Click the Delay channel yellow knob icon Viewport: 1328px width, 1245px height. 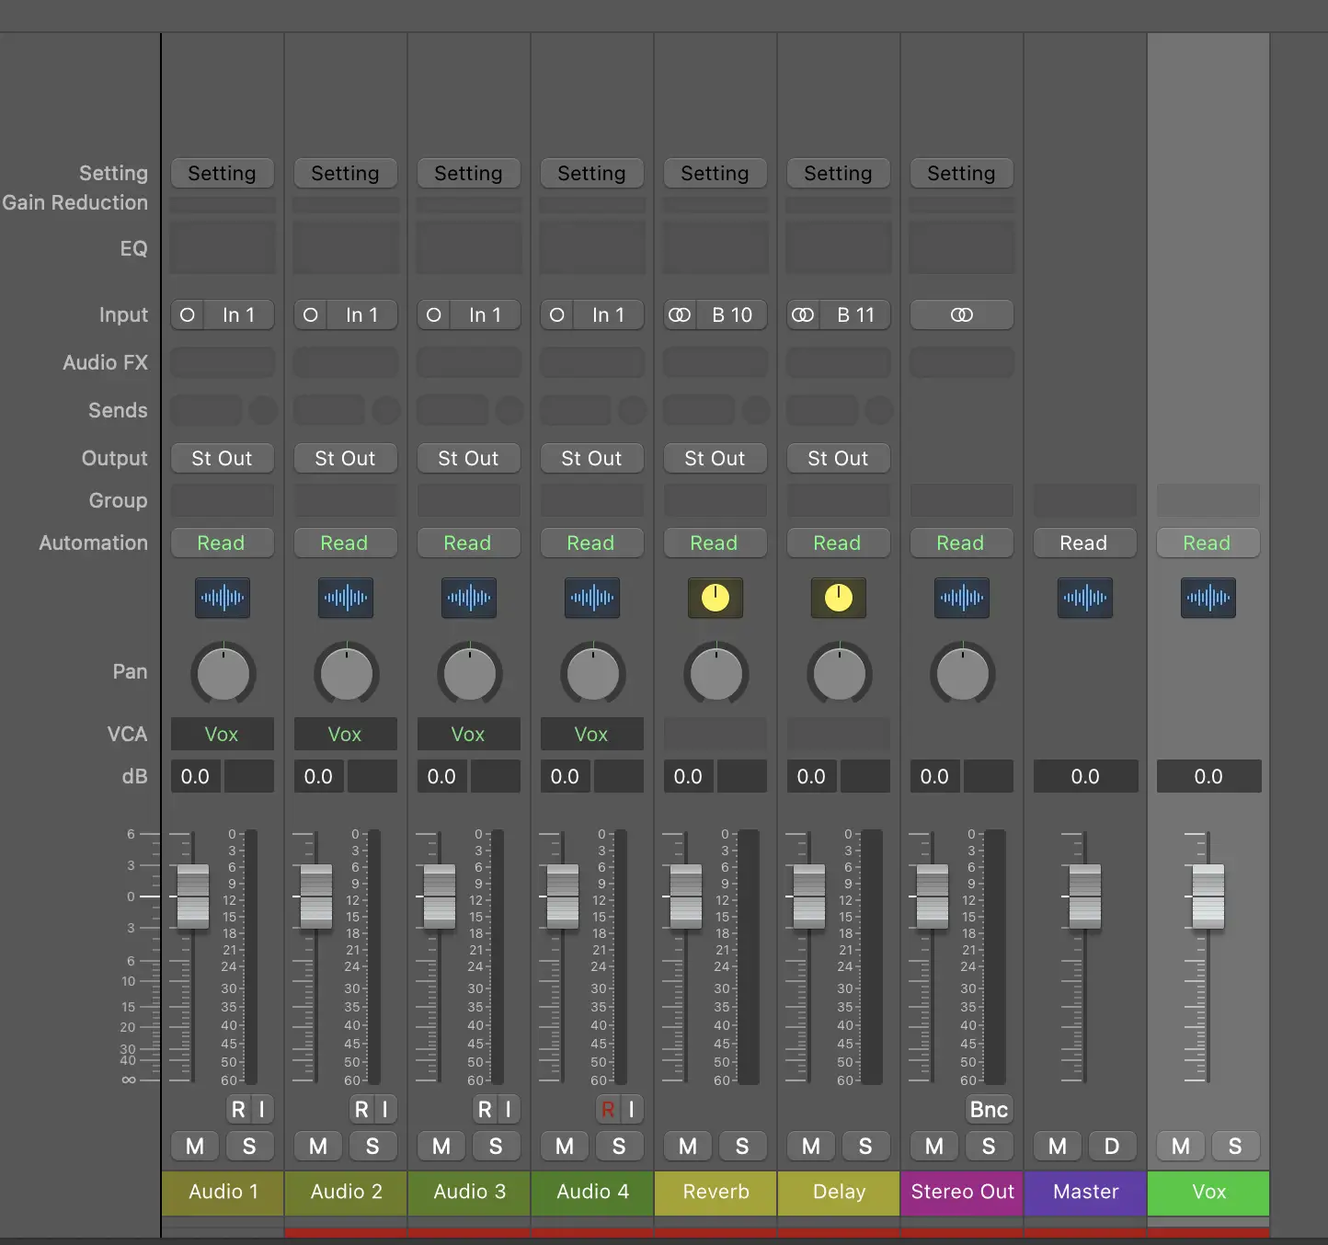point(838,598)
